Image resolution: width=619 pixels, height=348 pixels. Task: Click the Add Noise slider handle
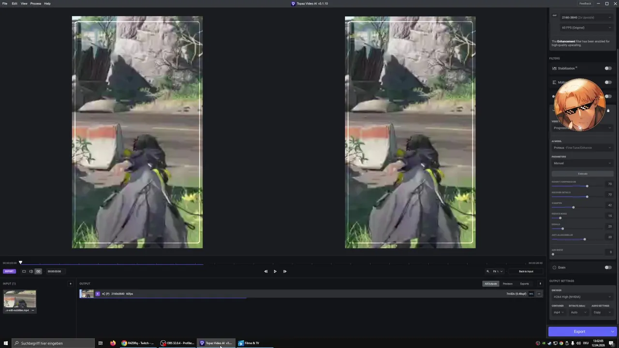pos(553,254)
